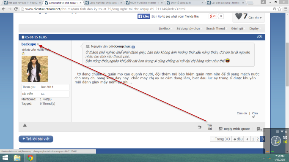Click backupe's avatar photo
The width and height of the screenshot is (289, 162).
tap(35, 69)
